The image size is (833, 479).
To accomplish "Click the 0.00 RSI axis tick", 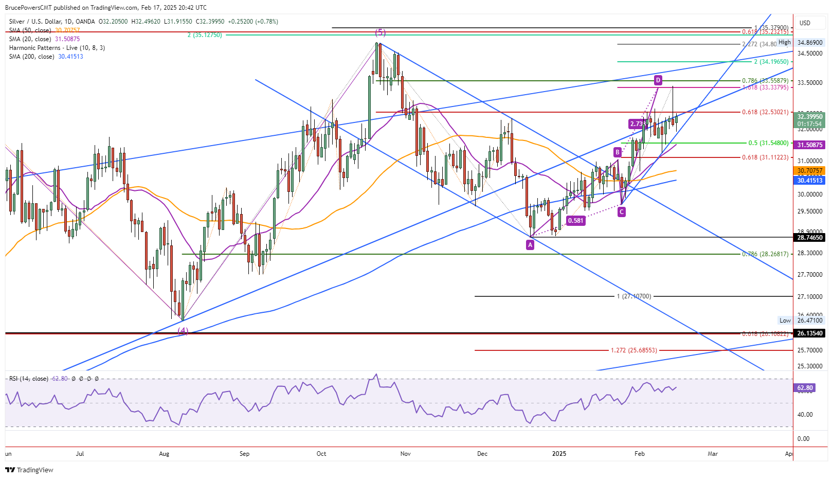I will 803,439.
